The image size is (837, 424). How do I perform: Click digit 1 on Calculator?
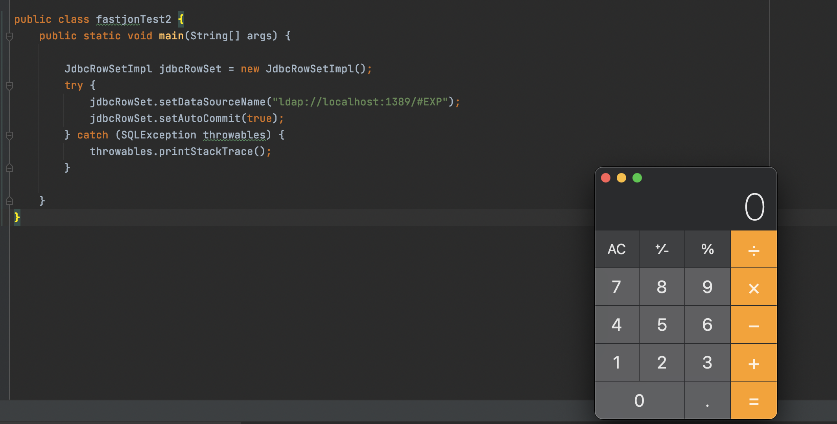click(x=617, y=363)
